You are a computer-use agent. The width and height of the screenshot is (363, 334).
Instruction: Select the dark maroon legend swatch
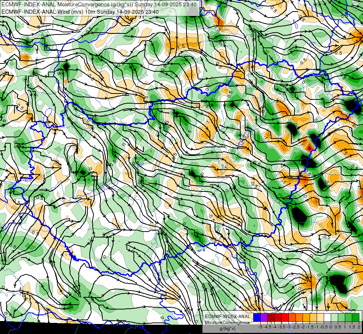tap(271, 317)
